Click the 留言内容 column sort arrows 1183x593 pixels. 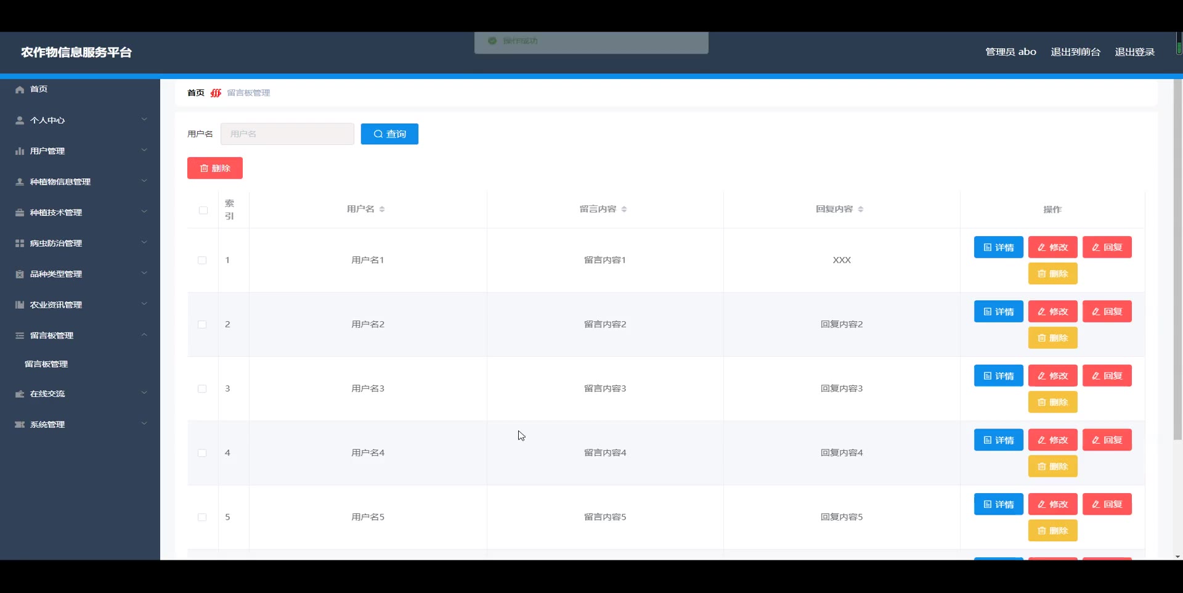pos(624,210)
